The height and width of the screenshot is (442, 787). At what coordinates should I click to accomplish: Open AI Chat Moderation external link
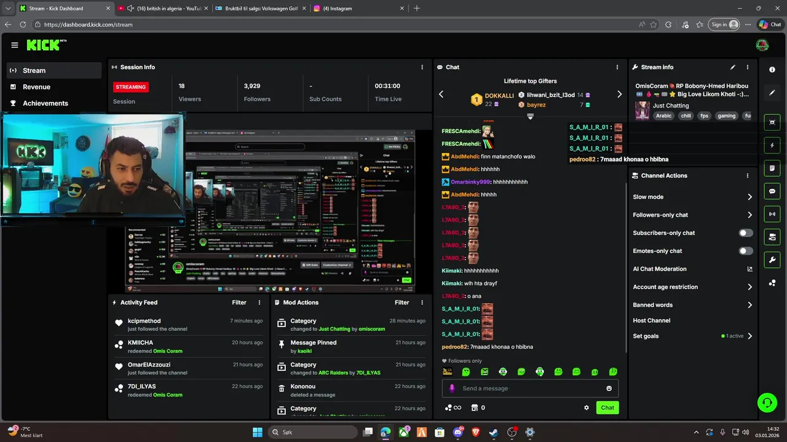tap(749, 269)
